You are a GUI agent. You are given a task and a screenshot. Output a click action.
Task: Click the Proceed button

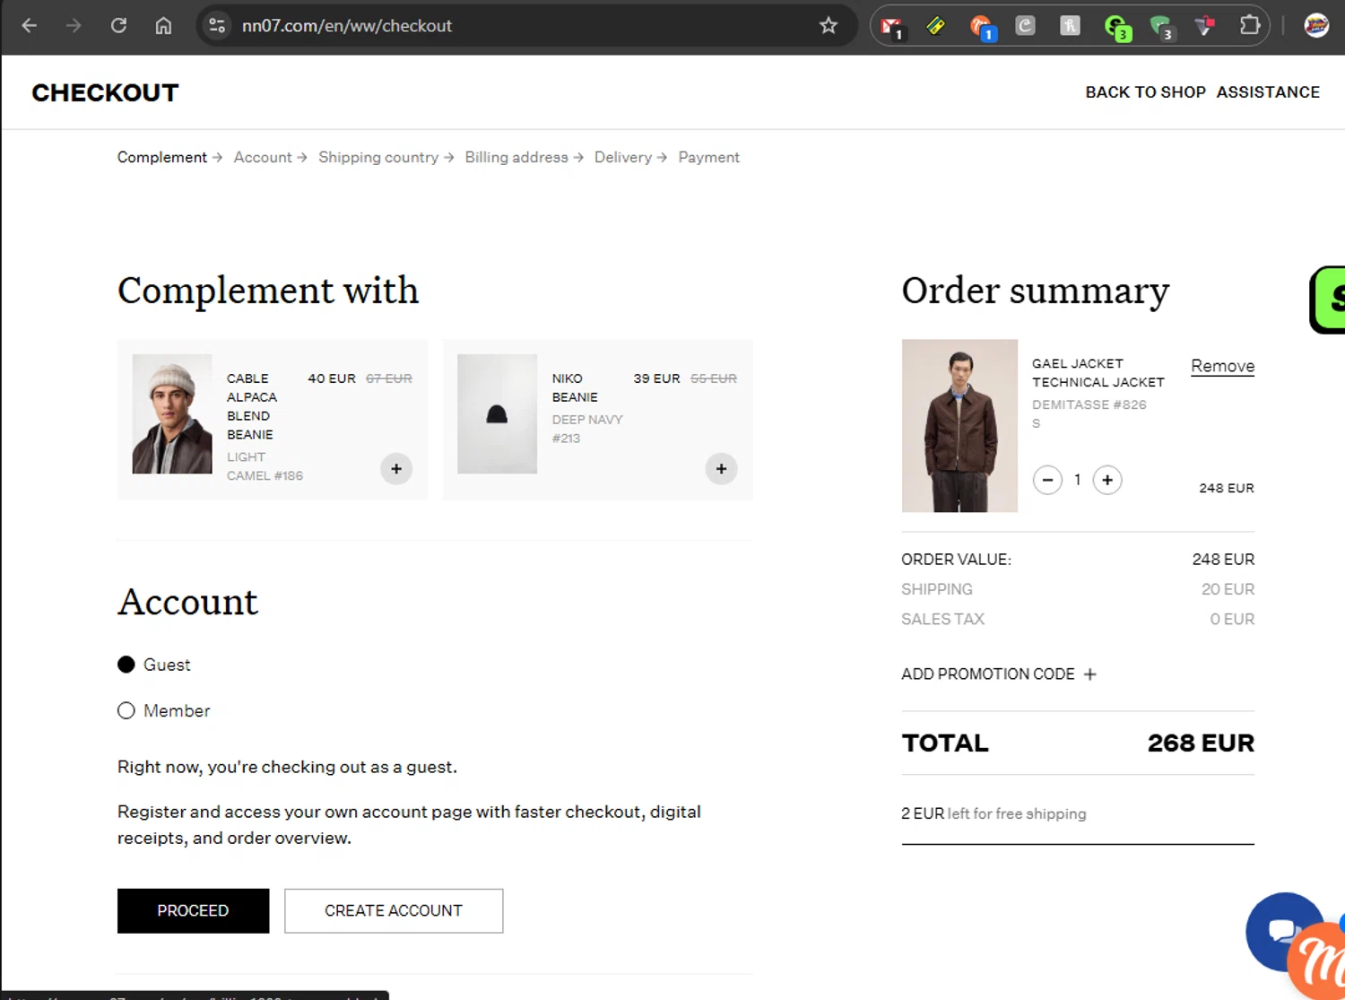(x=193, y=910)
